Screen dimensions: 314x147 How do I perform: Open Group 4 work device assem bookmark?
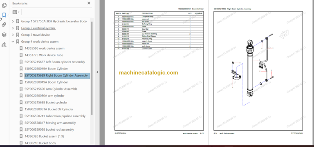40,42
